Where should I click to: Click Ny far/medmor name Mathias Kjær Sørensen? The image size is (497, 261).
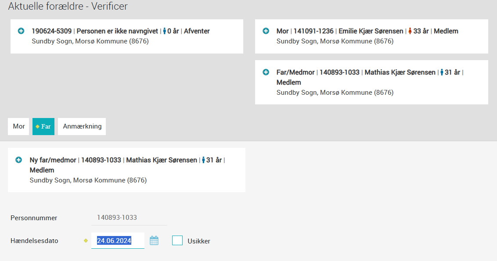[x=161, y=160]
